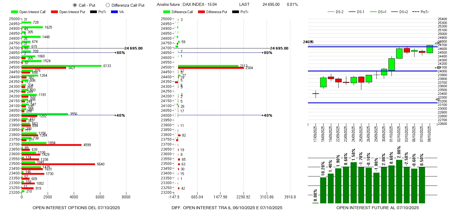Click the DS+1 light green legend icon
This screenshot has width=449, height=211.
tap(373, 12)
